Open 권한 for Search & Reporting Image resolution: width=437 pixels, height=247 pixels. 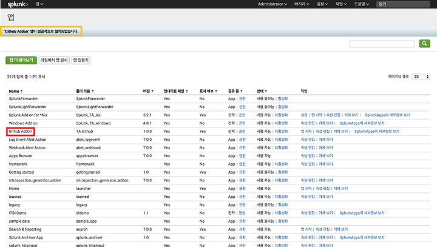pos(242,229)
